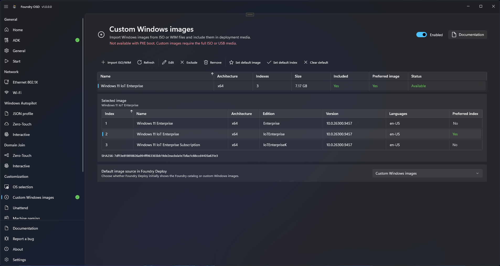
Task: Click the Preferred index column header
Action: coord(466,114)
